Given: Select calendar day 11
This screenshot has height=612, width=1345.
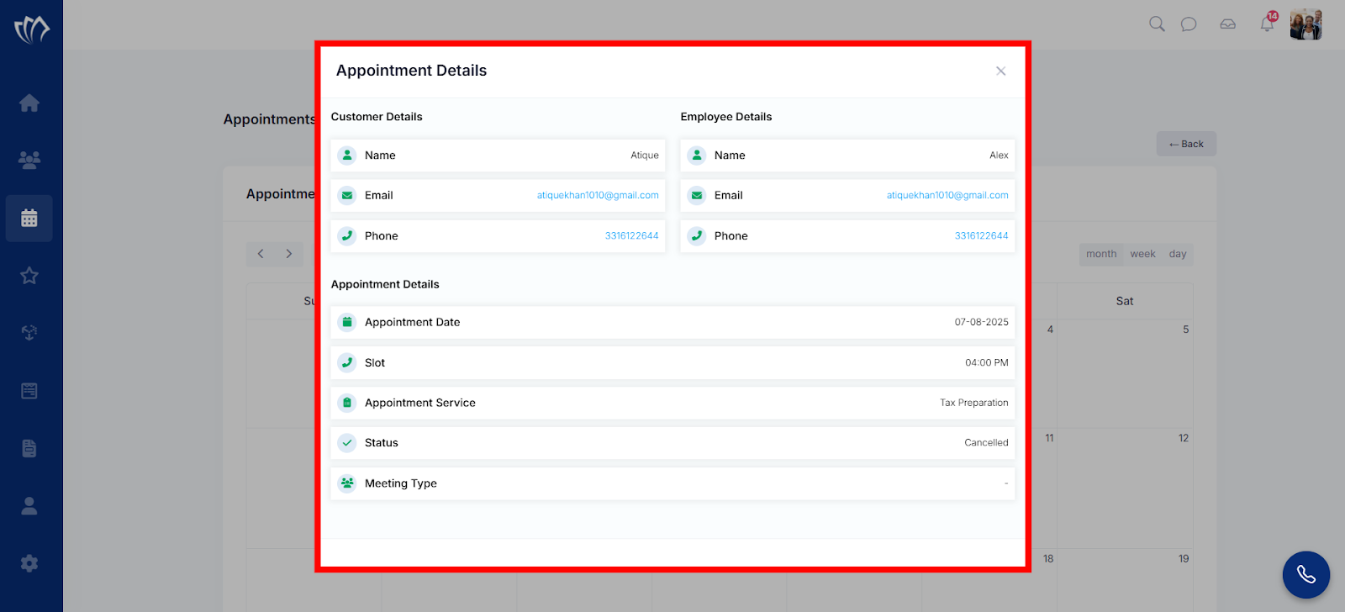Looking at the screenshot, I should (1049, 438).
